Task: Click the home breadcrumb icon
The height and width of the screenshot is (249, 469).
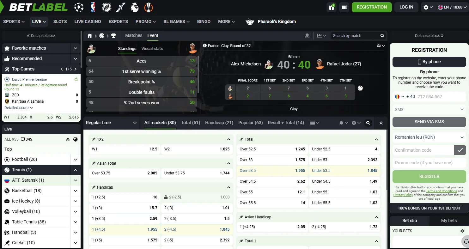Action: pyautogui.click(x=90, y=36)
